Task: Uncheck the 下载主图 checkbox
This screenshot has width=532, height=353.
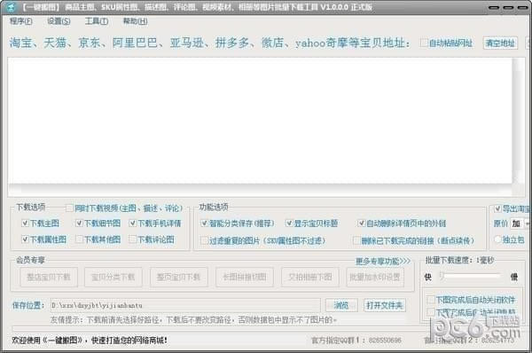Action: tap(25, 223)
